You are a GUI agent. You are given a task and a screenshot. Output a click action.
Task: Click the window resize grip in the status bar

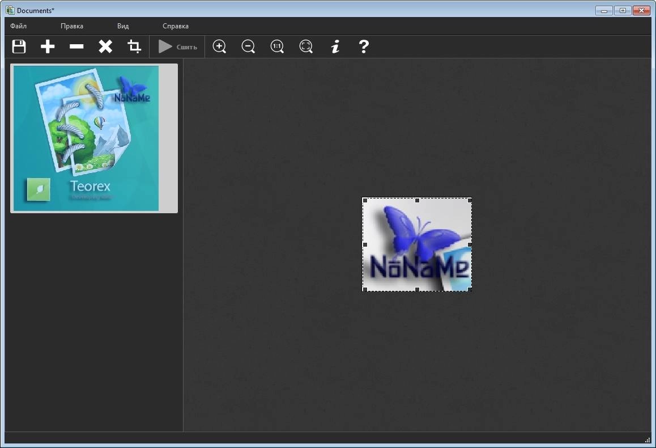click(x=648, y=439)
